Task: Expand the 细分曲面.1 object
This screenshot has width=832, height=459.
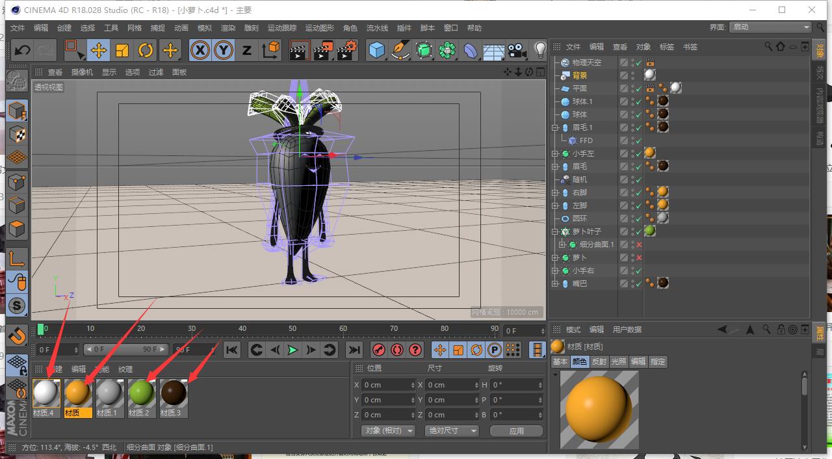Action: (562, 244)
